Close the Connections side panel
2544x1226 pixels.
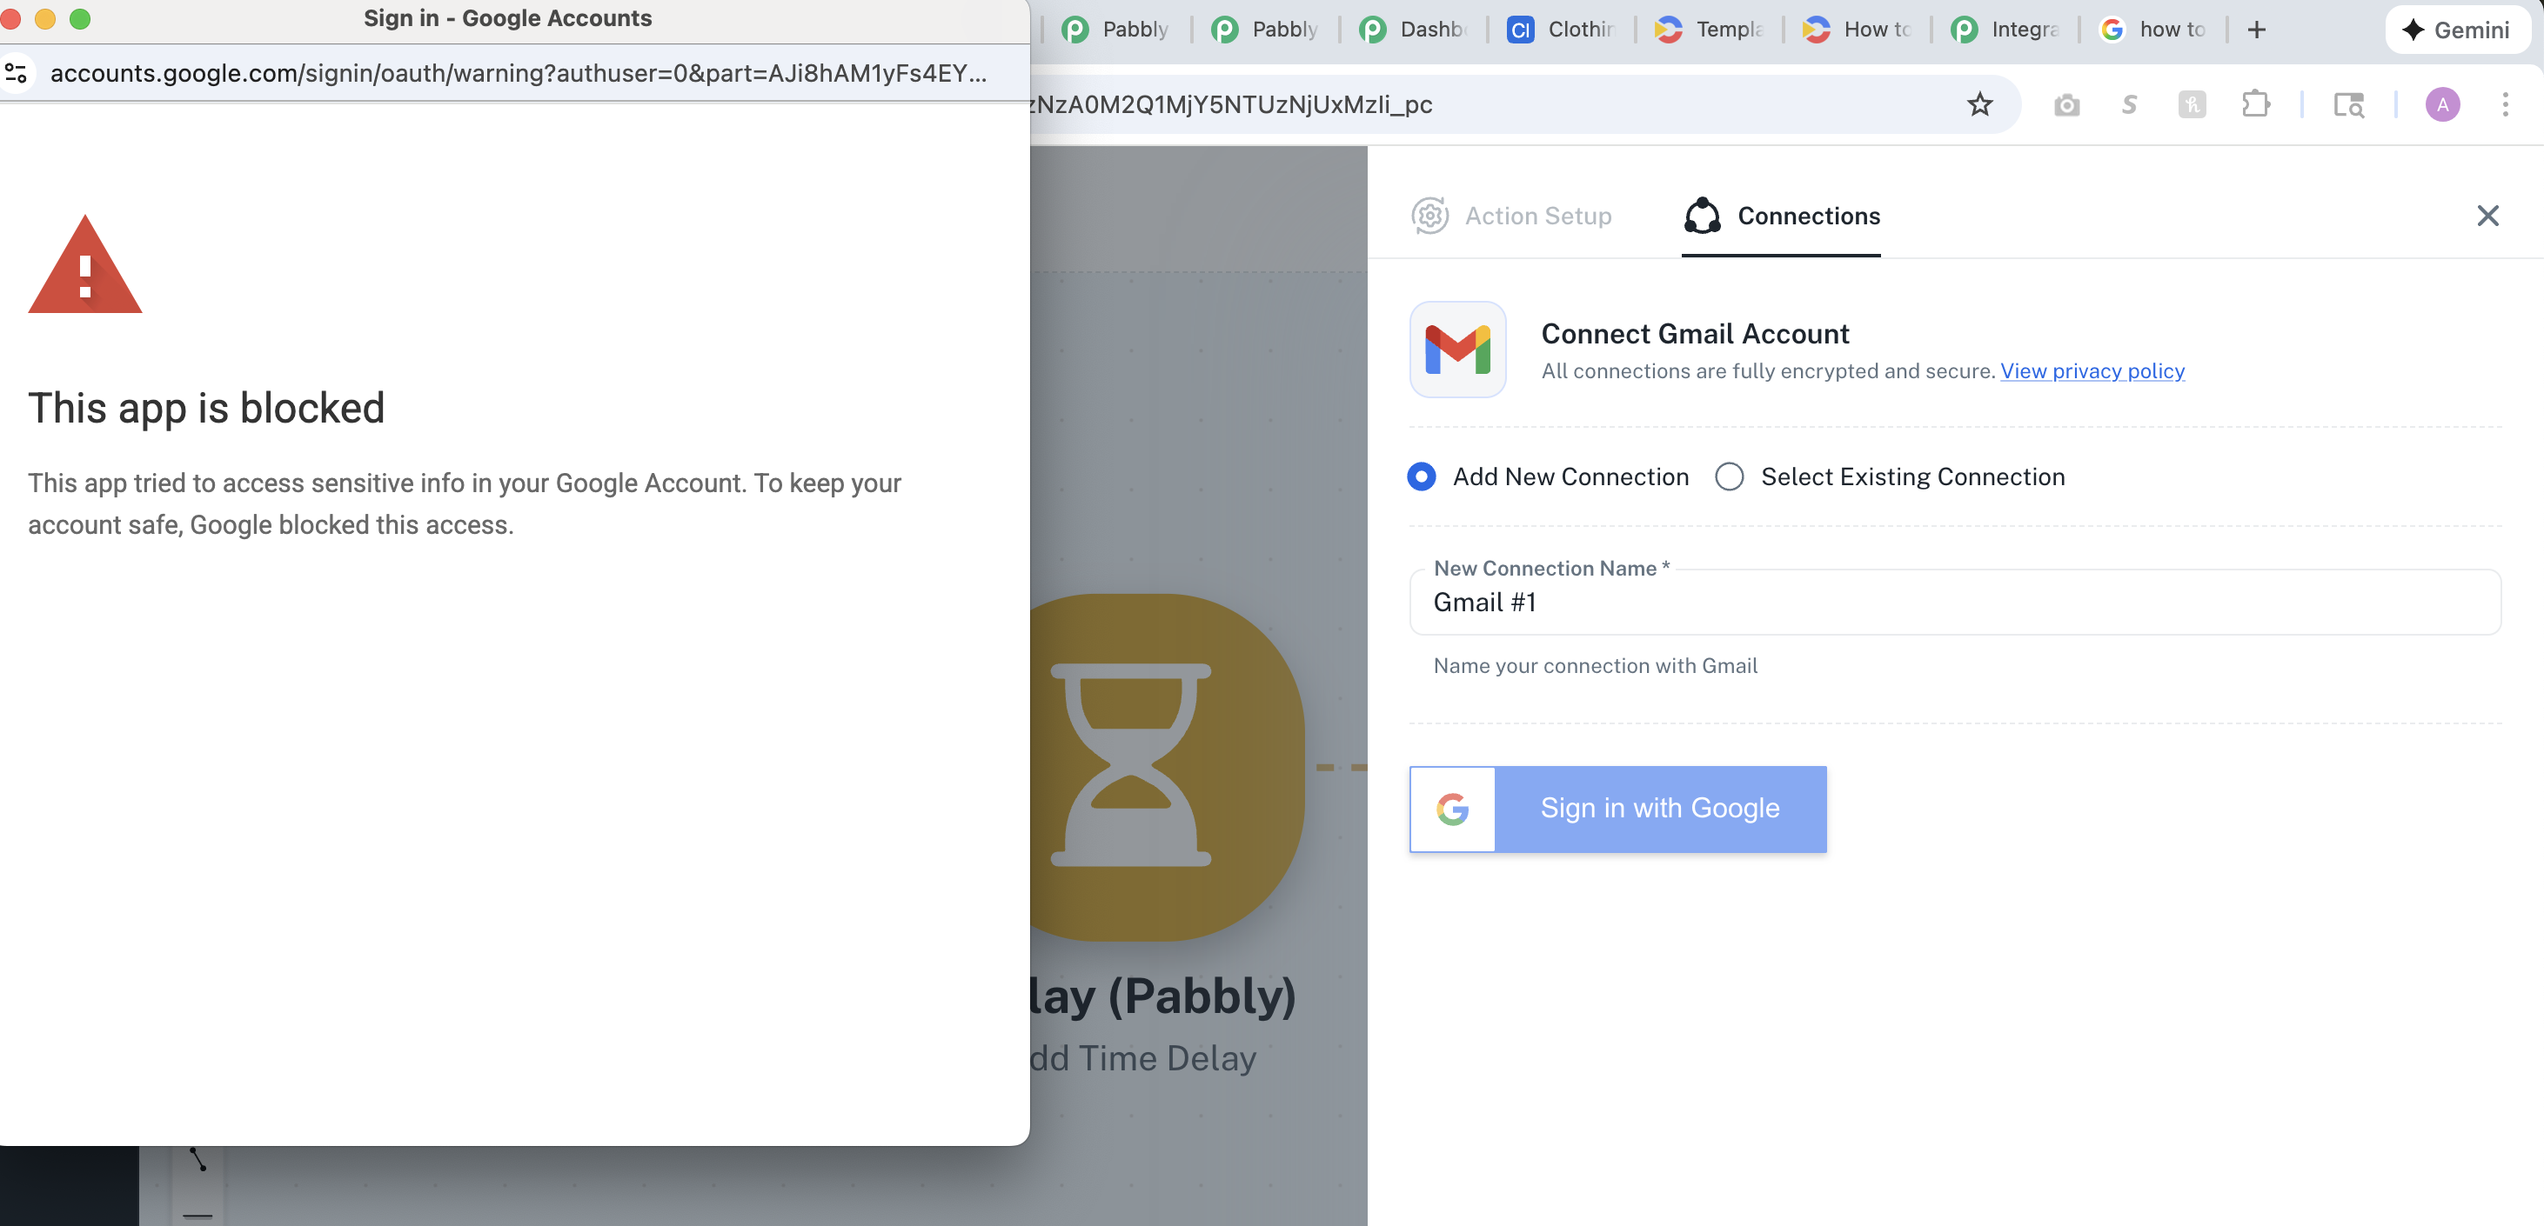click(2487, 217)
